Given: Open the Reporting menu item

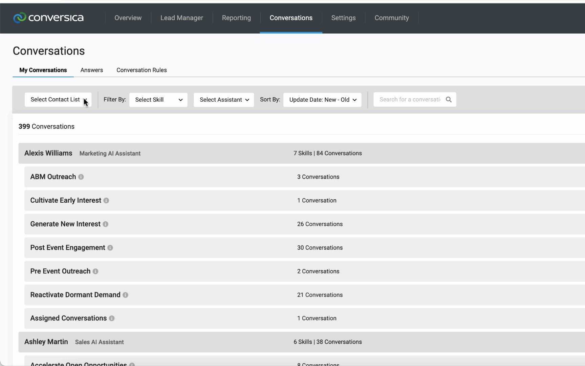Looking at the screenshot, I should point(236,18).
